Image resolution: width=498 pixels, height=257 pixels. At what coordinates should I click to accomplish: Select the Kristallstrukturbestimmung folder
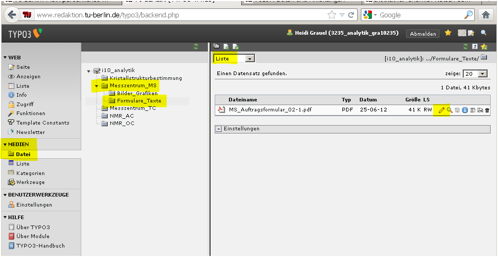(146, 78)
